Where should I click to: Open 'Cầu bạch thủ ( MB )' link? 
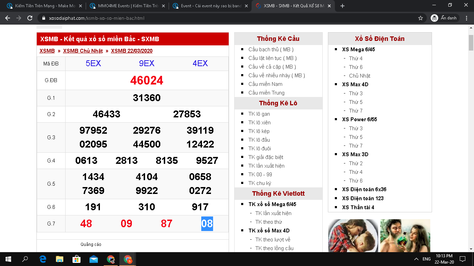point(271,50)
